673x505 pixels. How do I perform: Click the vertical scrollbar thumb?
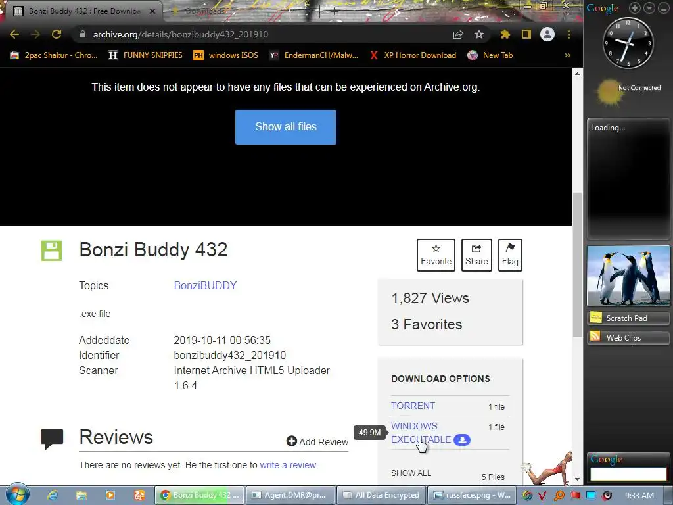(577, 265)
